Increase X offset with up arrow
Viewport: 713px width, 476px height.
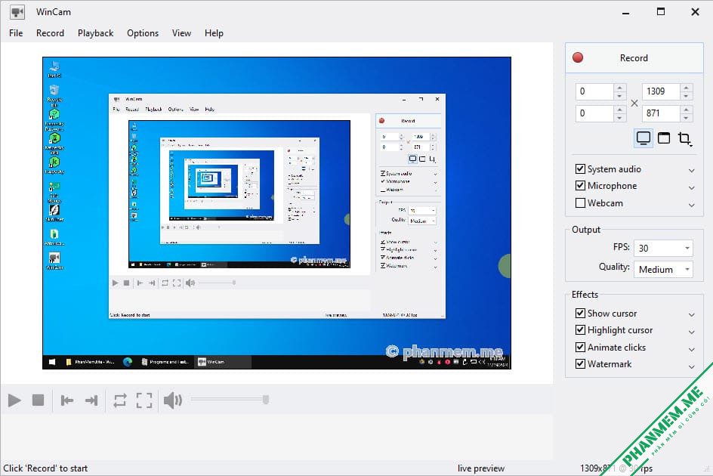point(620,88)
